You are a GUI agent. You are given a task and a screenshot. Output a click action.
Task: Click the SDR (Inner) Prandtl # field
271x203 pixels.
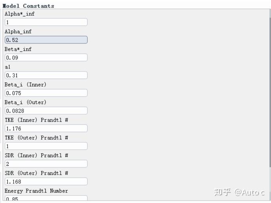46,163
